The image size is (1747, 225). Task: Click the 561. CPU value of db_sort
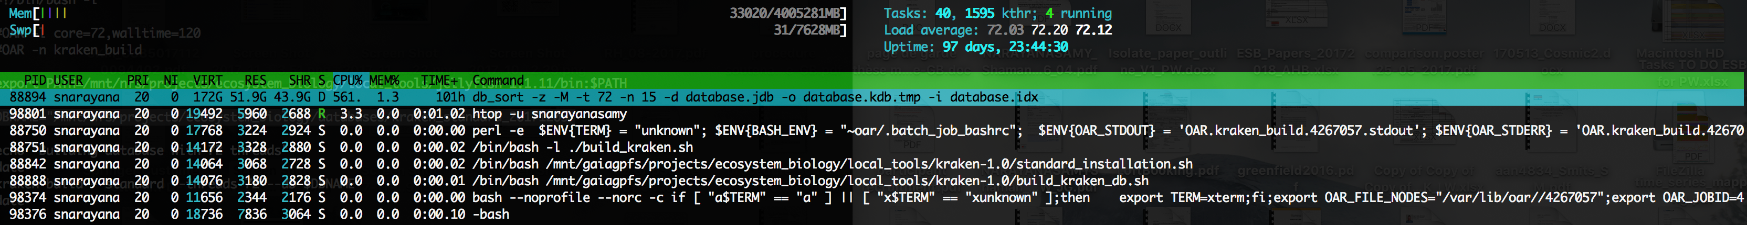[347, 97]
